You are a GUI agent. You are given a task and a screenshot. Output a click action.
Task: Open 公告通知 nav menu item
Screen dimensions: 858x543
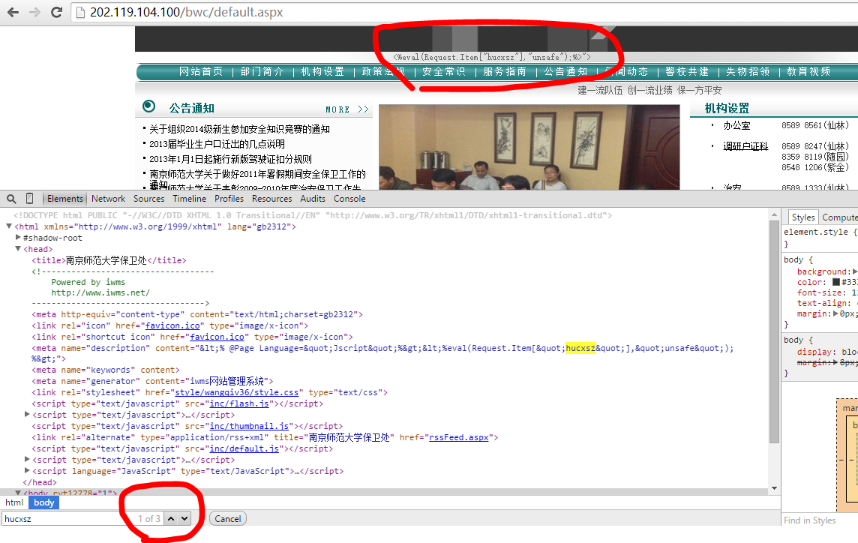click(x=565, y=72)
